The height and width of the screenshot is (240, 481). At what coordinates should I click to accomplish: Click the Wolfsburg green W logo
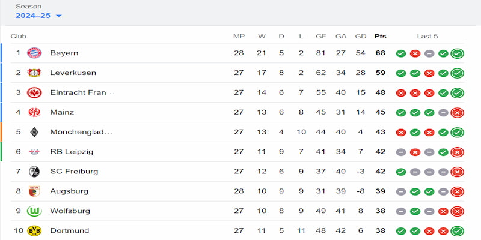[x=34, y=211]
